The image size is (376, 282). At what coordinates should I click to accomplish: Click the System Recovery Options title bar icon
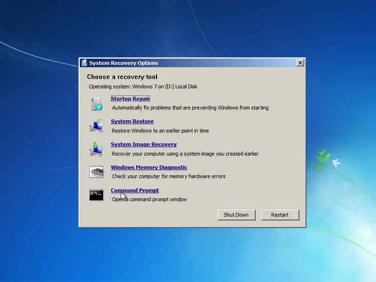point(84,63)
